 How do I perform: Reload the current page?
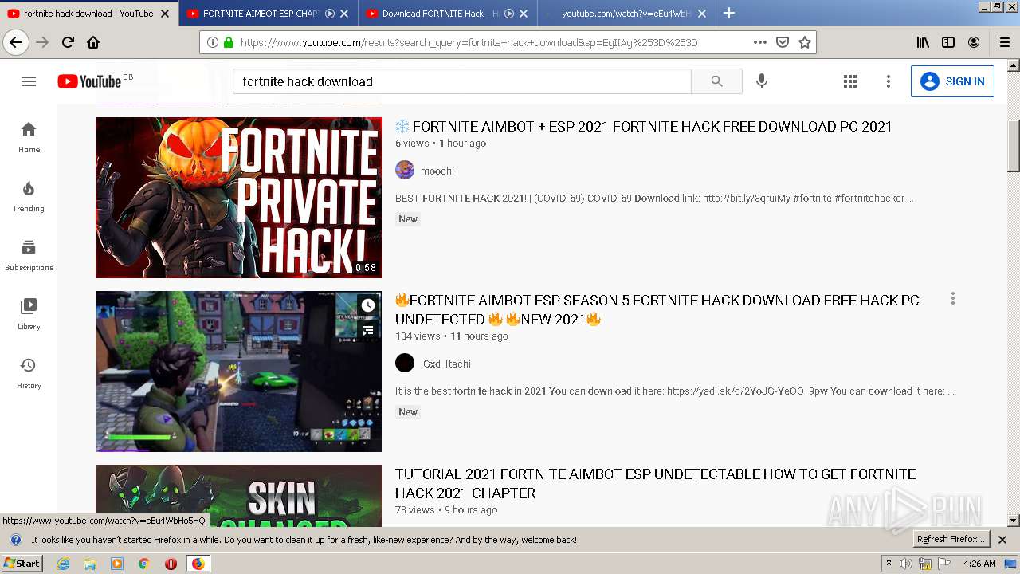pyautogui.click(x=68, y=42)
